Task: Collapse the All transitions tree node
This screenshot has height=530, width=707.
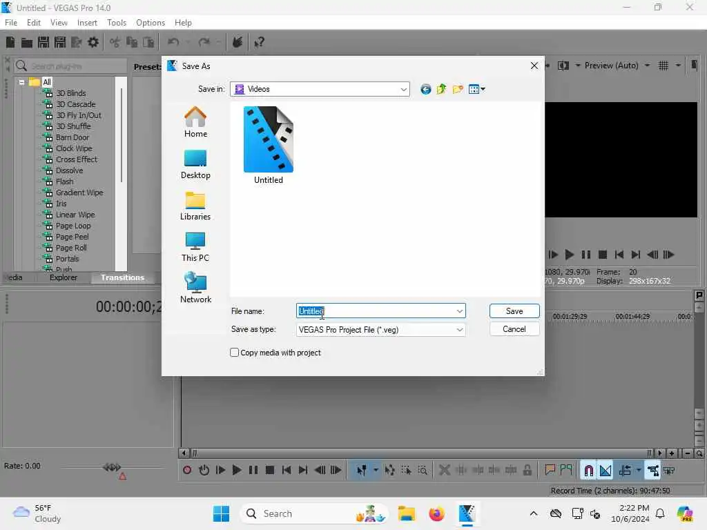Action: (21, 82)
